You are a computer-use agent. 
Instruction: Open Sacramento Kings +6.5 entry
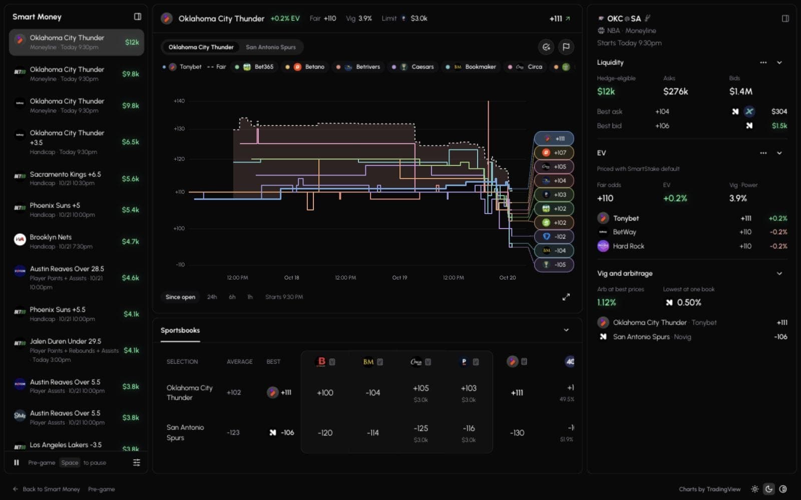click(77, 178)
